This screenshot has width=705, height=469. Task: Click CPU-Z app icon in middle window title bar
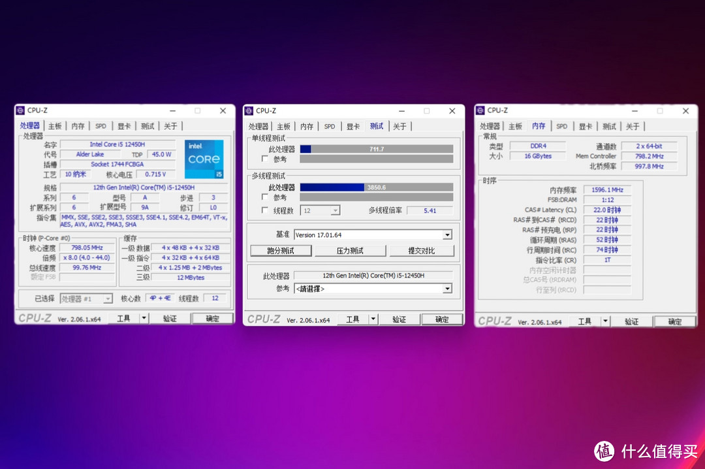click(x=249, y=111)
